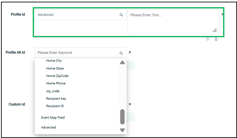
Task: Click the dropdown scrollbar up arrow
Action: (122, 62)
